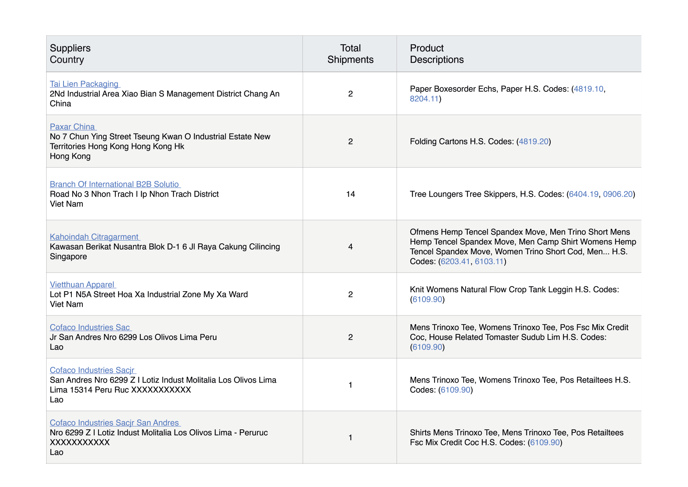Viewport: 688px width, 487px height.
Task: Select shipment count 14 in the table
Action: click(x=350, y=194)
